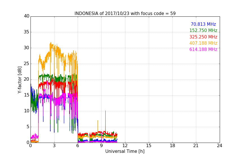Click the y-axis tick label 40
Screen dimensions: 244x163
click(27, 16)
